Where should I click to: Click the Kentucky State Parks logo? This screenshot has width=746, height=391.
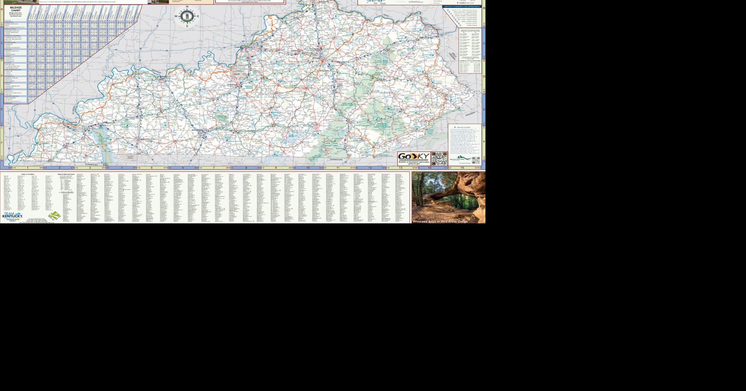click(x=460, y=158)
